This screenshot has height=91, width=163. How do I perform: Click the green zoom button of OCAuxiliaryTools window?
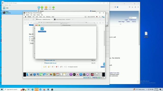39,25
